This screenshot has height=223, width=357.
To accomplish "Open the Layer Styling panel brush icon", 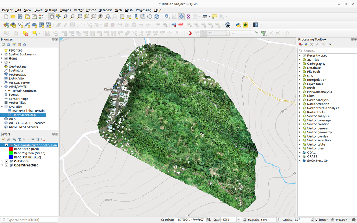I will tap(3, 139).
